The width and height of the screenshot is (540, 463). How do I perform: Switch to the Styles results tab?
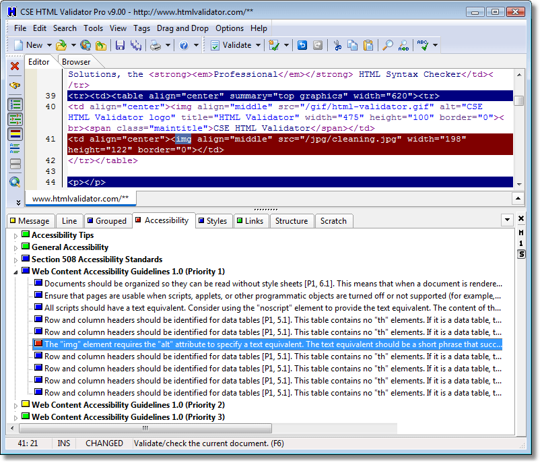[213, 221]
